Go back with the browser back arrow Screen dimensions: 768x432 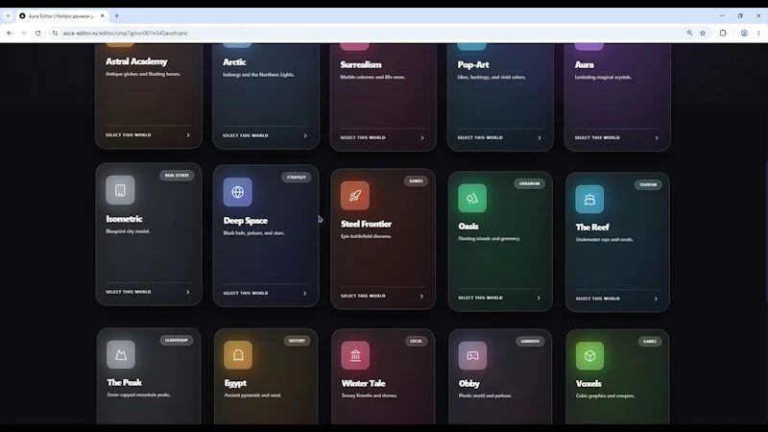click(10, 33)
